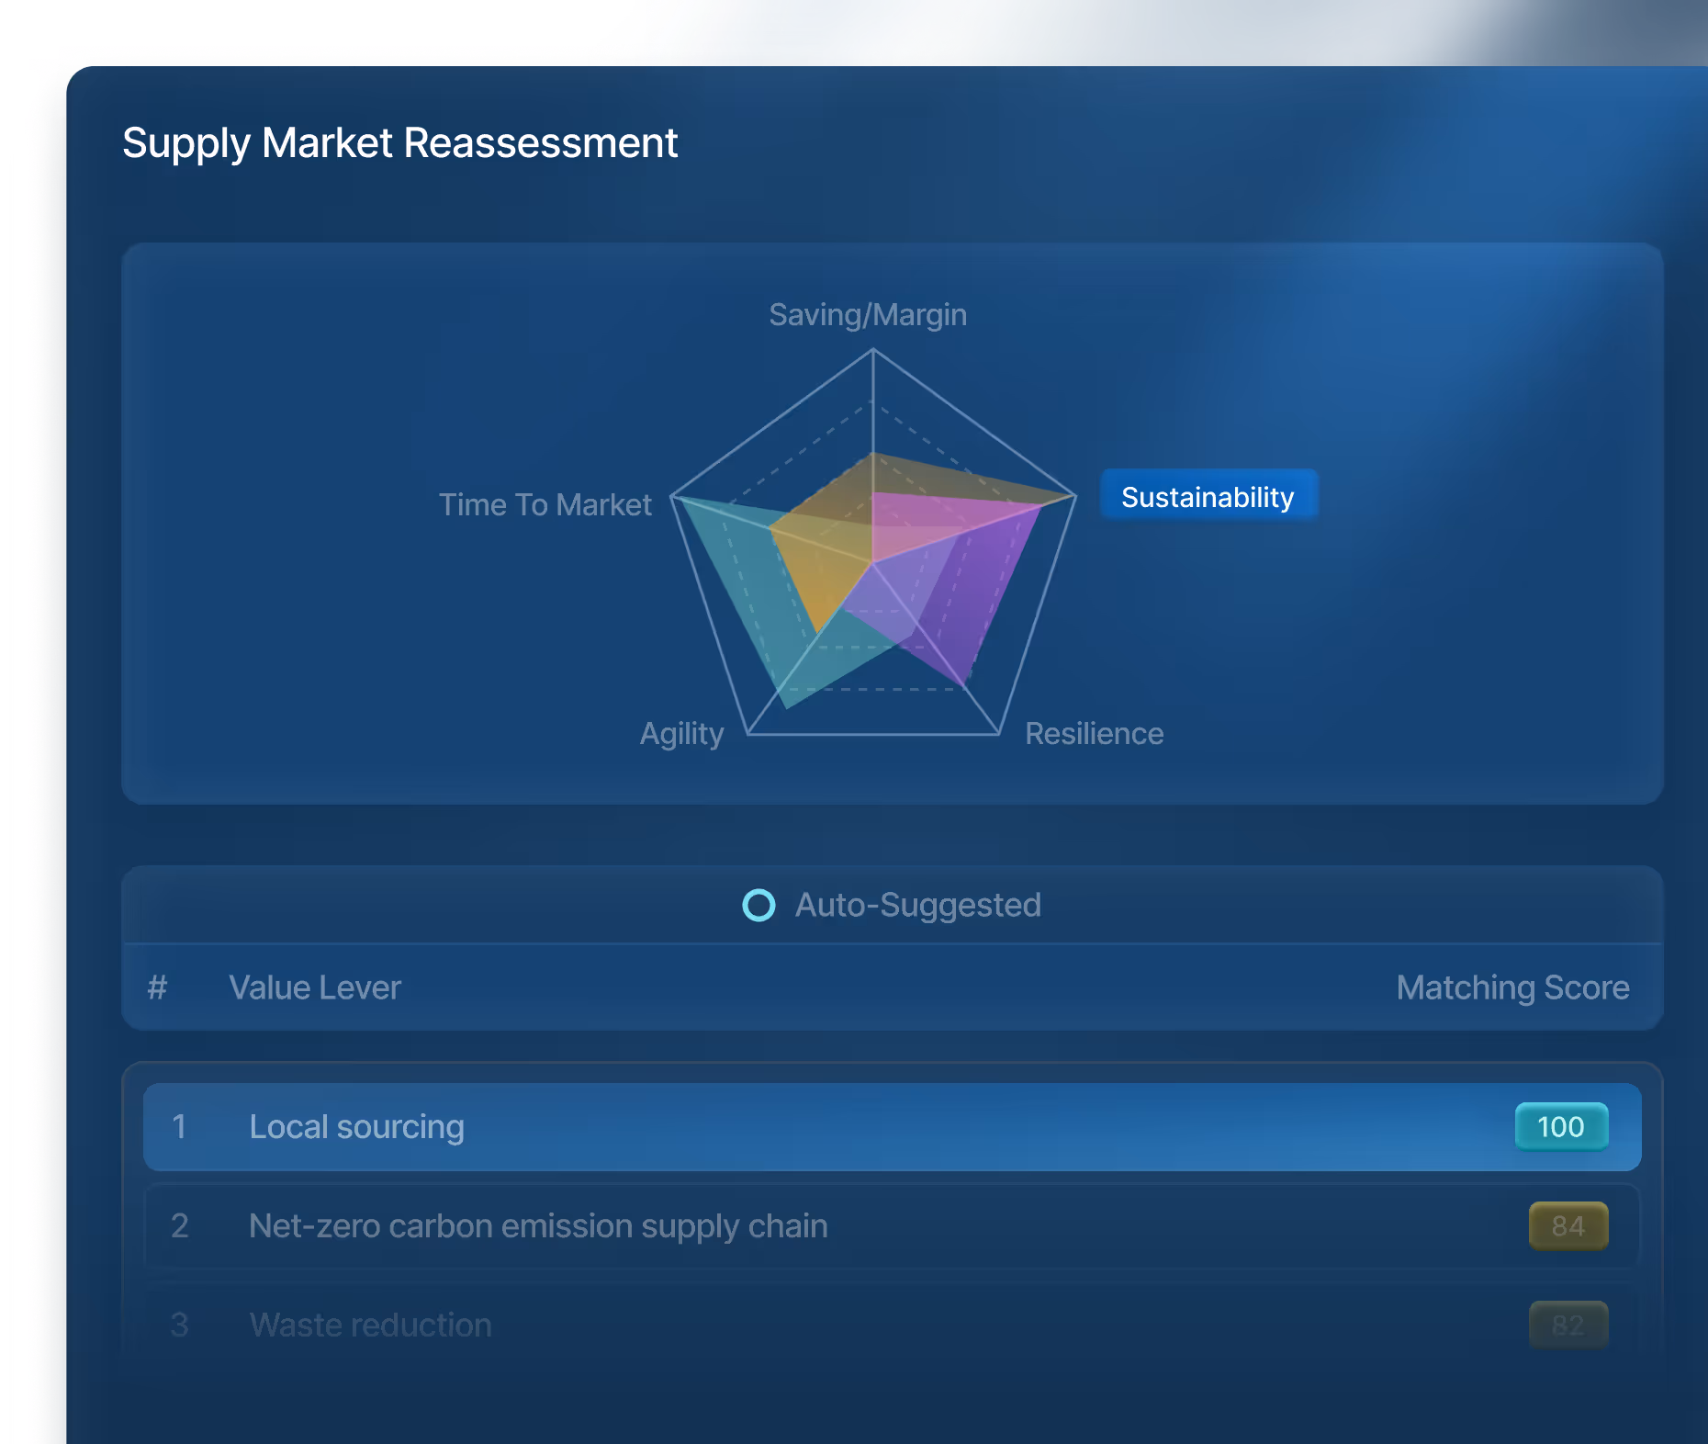Click the Auto-Suggested label text
1708x1444 pixels.
[x=917, y=906]
